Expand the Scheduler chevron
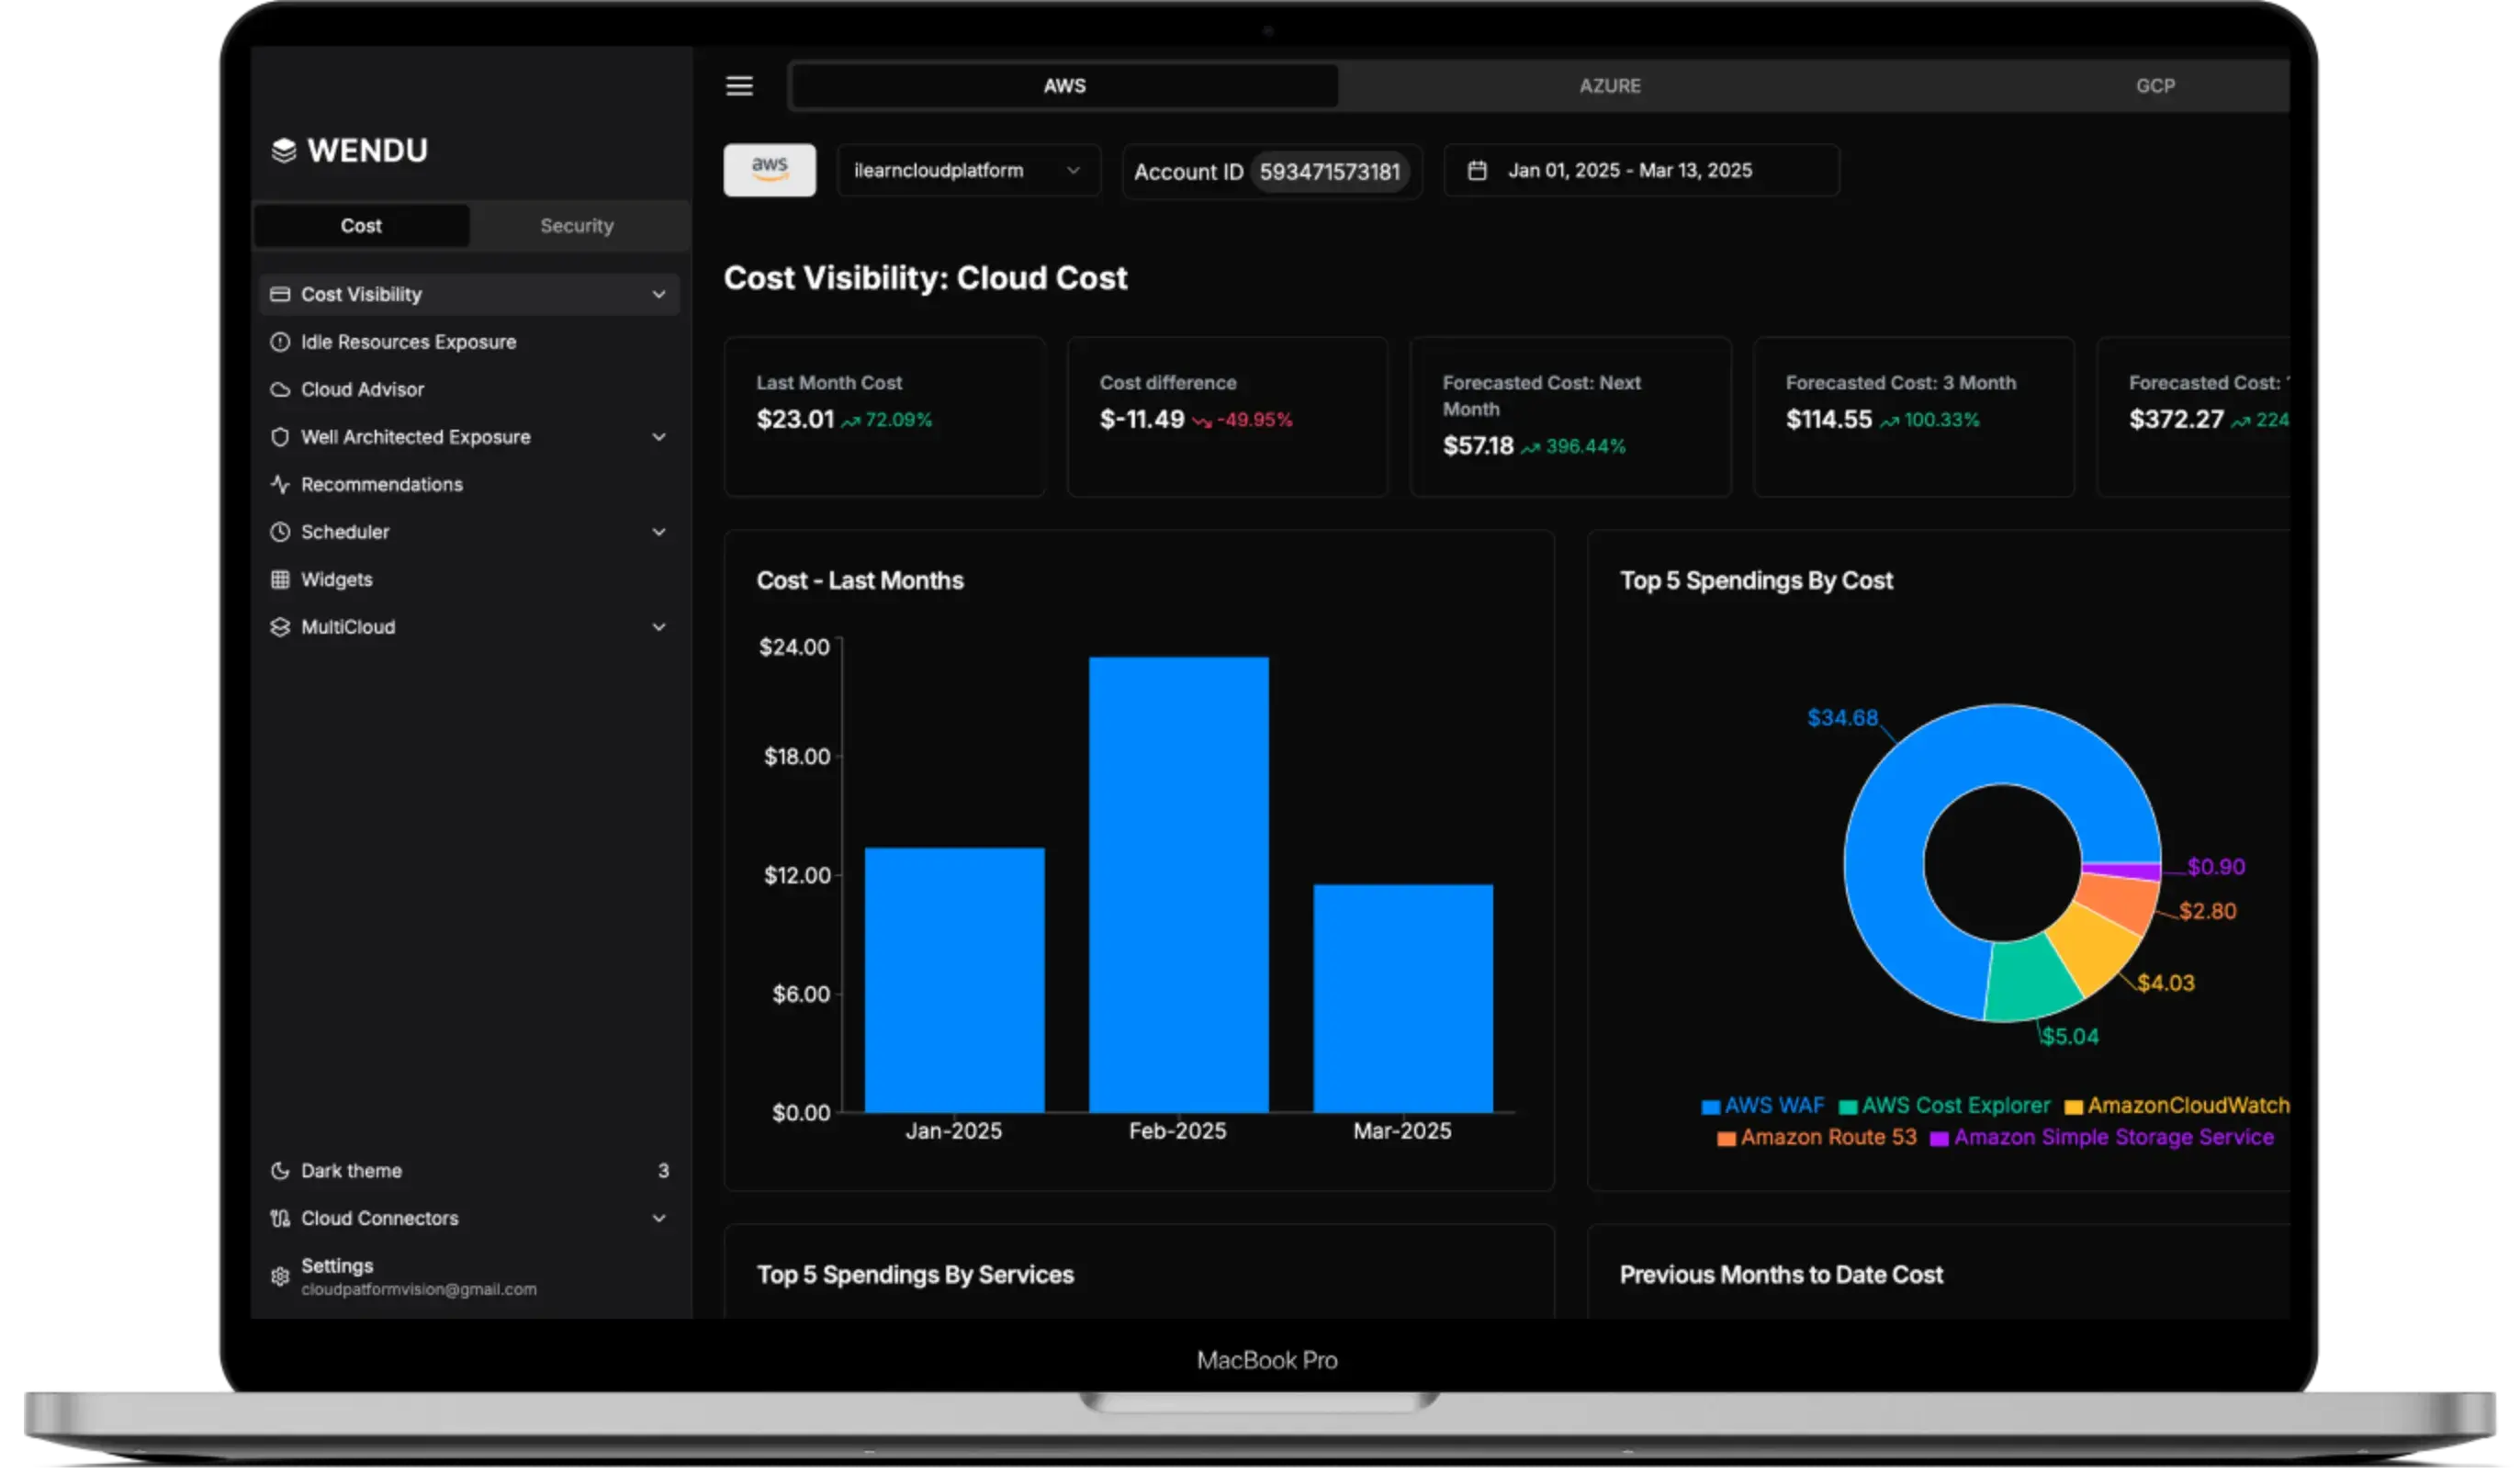 pyautogui.click(x=659, y=532)
